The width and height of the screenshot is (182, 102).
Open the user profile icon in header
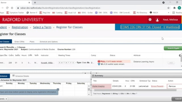point(157,20)
